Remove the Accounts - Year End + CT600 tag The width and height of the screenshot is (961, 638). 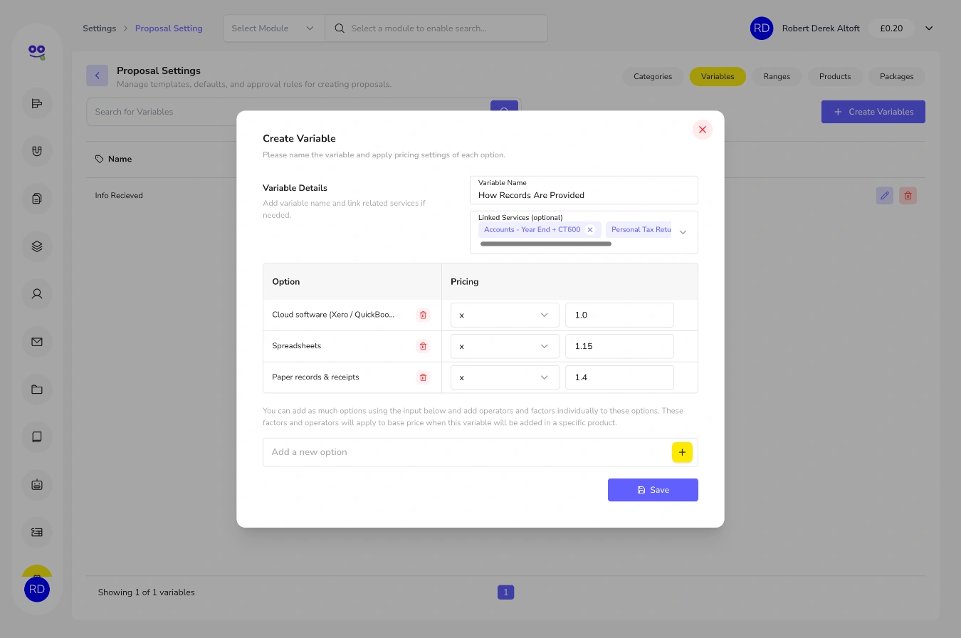[590, 230]
